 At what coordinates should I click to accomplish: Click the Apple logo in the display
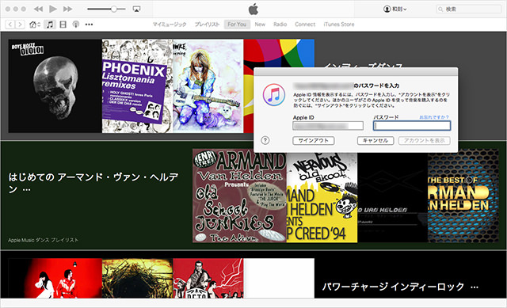click(x=253, y=9)
